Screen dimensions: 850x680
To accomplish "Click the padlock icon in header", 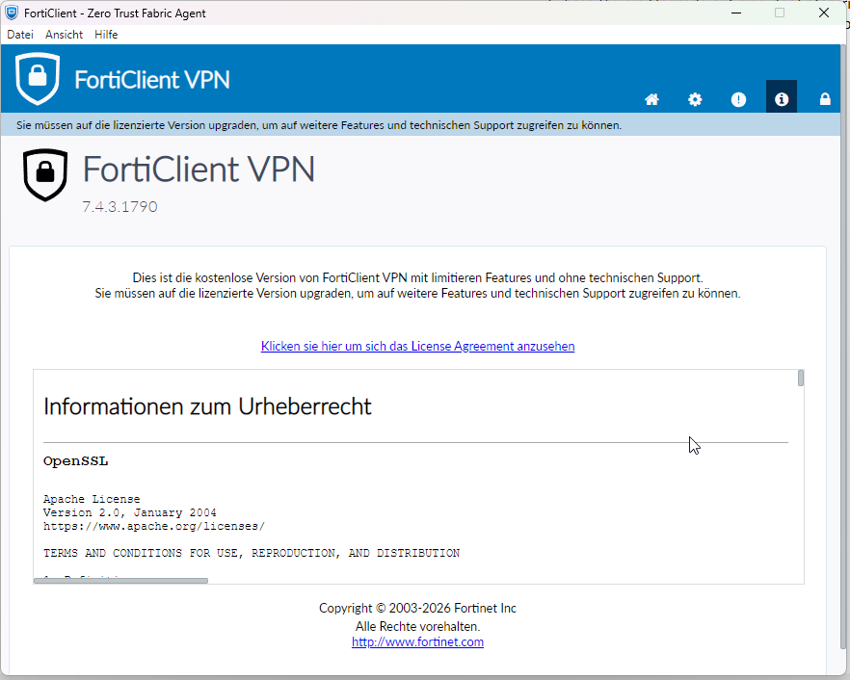I will [x=825, y=98].
